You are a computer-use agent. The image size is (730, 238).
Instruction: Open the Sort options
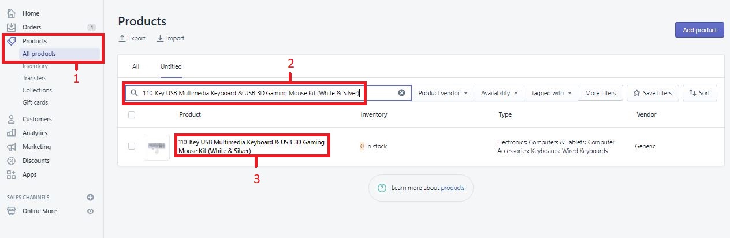click(x=700, y=93)
